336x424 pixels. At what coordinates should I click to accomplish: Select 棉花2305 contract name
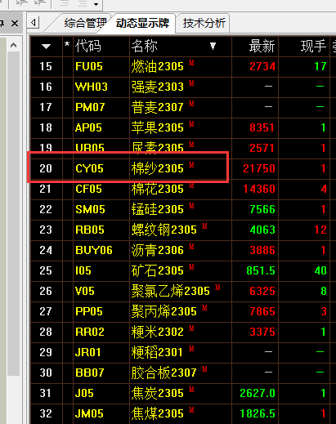coord(158,189)
